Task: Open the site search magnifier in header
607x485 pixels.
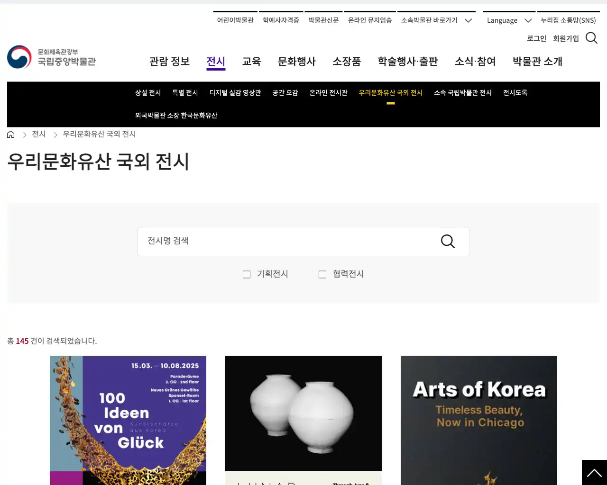Action: tap(591, 38)
